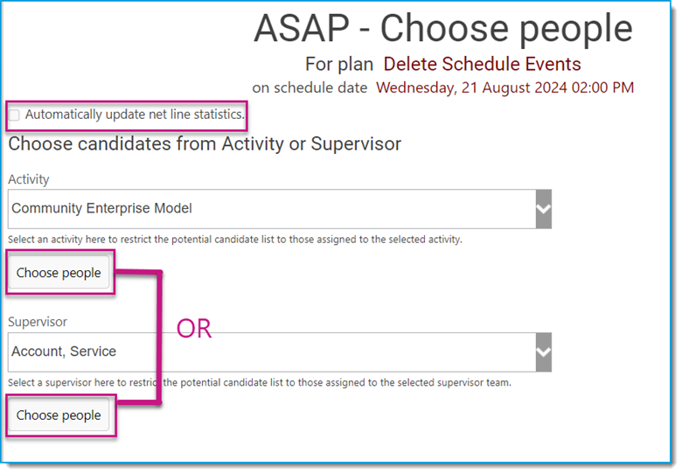
Task: Click the Supervisor field label
Action: 38,322
